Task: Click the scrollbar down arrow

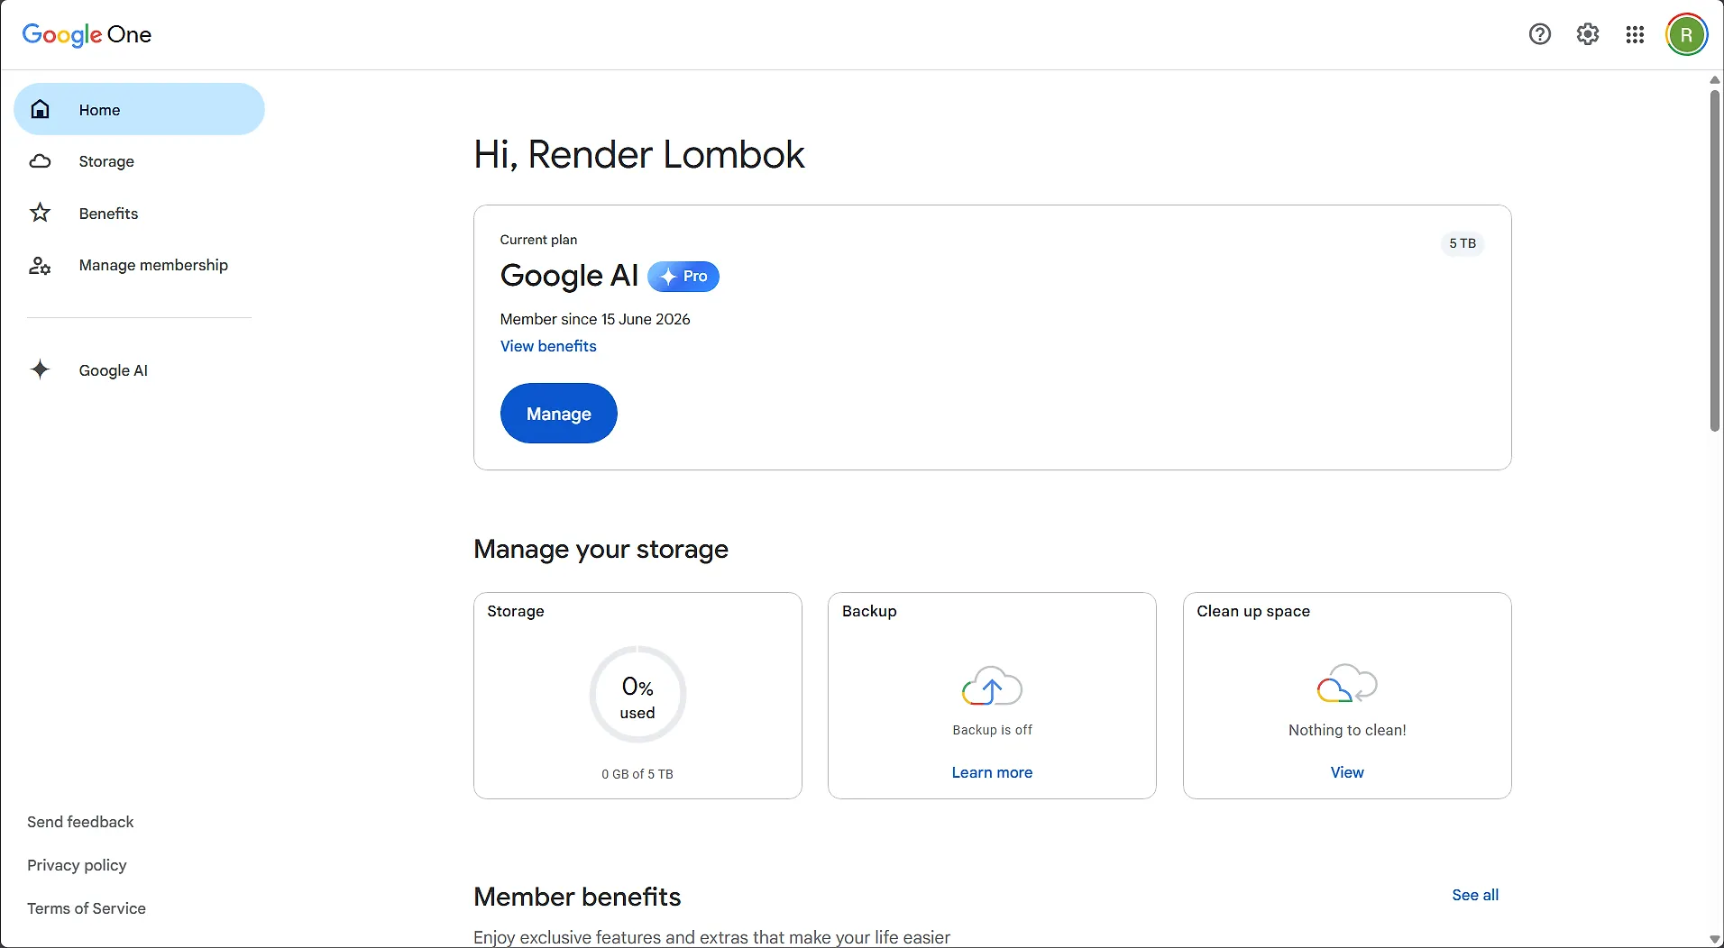Action: [x=1715, y=939]
